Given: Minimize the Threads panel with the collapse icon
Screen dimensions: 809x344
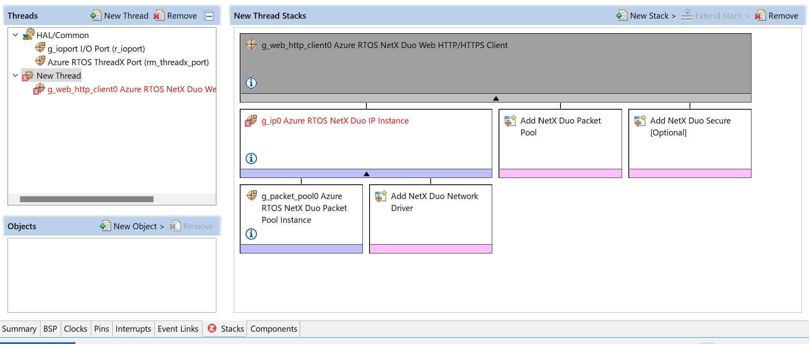Looking at the screenshot, I should [209, 16].
